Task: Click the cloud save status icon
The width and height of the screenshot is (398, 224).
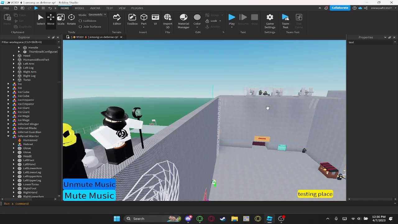Action: click(x=360, y=8)
